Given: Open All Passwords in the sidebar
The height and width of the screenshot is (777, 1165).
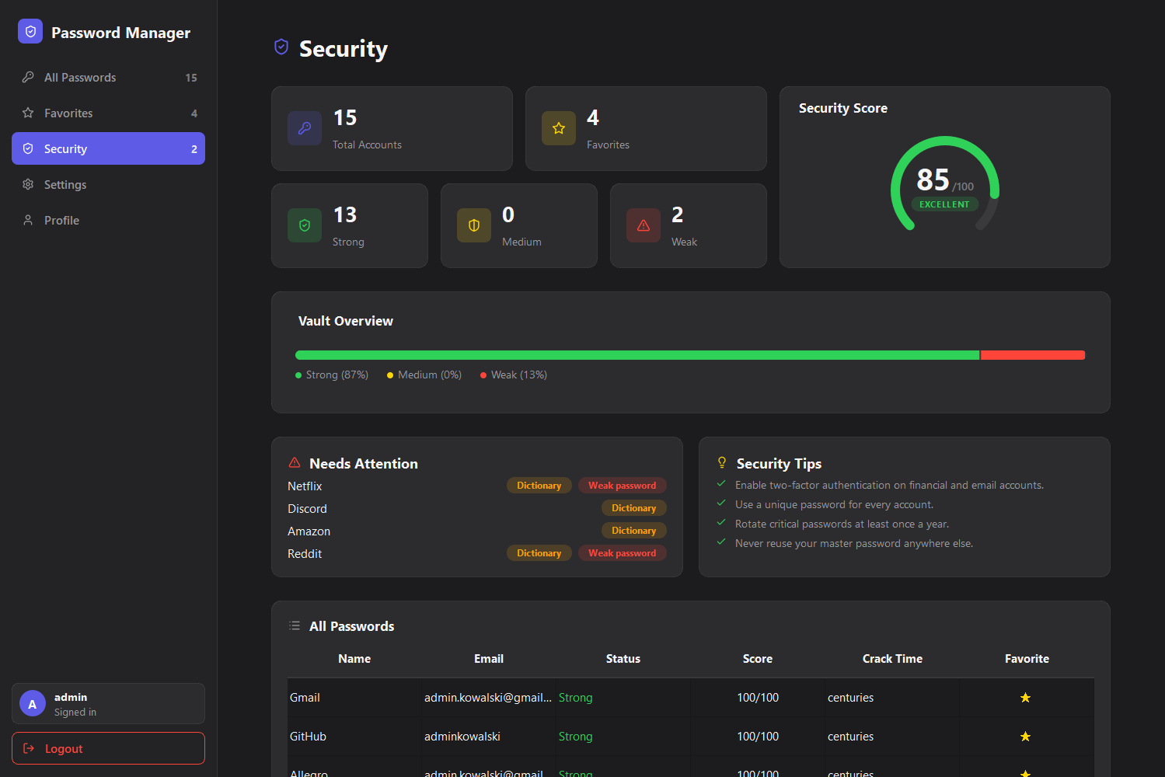Looking at the screenshot, I should coord(108,77).
